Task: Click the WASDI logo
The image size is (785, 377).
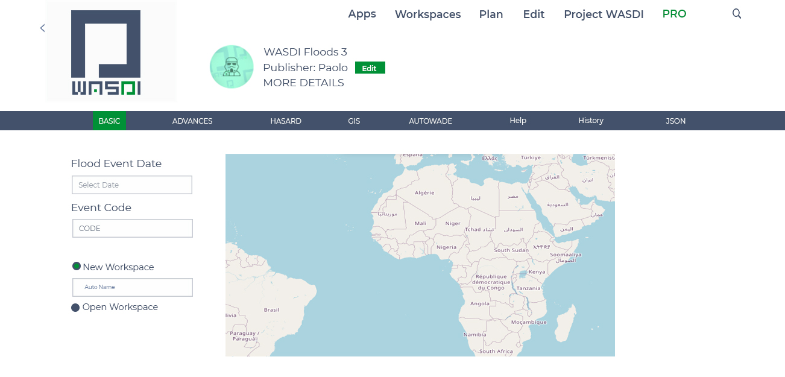Action: (x=106, y=52)
